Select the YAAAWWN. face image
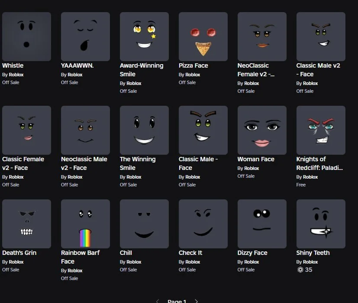The width and height of the screenshot is (358, 303). (85, 36)
